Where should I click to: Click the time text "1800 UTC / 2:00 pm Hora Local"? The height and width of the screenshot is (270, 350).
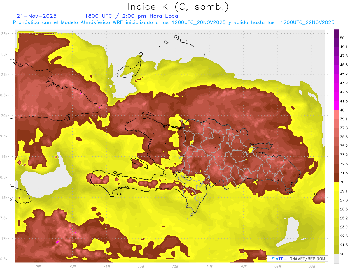(132, 16)
